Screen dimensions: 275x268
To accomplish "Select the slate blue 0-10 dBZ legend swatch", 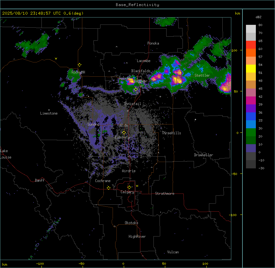I will pos(251,148).
